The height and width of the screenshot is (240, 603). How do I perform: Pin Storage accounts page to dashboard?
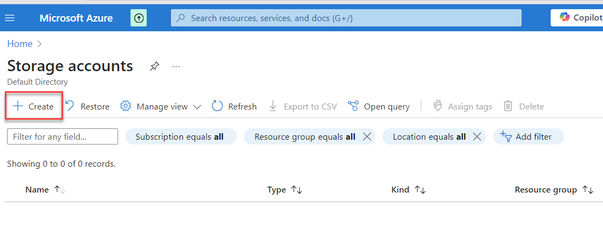154,66
